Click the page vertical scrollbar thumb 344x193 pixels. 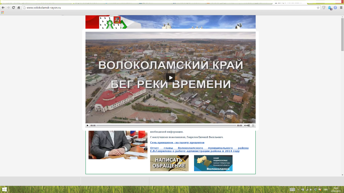[x=342, y=34]
